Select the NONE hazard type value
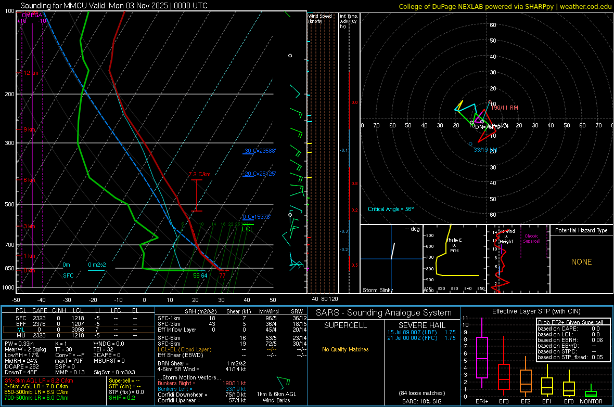This screenshot has width=614, height=407. coord(581,262)
